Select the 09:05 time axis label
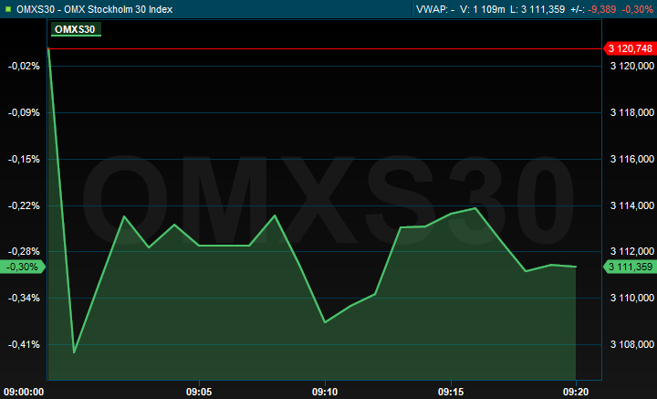Image resolution: width=657 pixels, height=399 pixels. pos(199,390)
